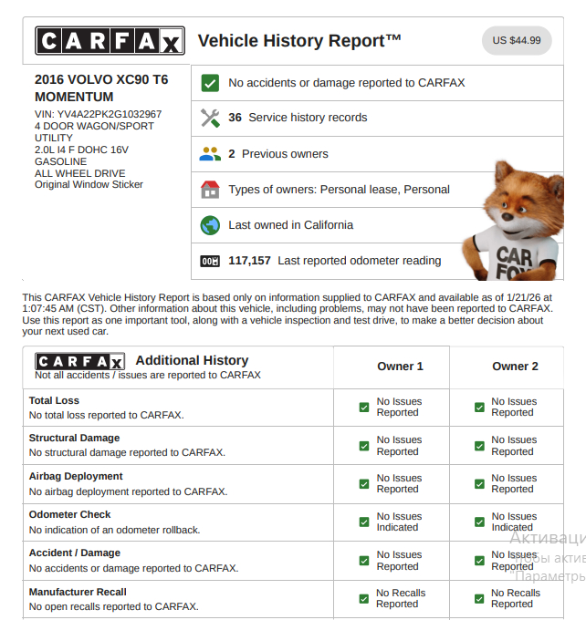Click the globe icon for last owned location

(x=210, y=225)
